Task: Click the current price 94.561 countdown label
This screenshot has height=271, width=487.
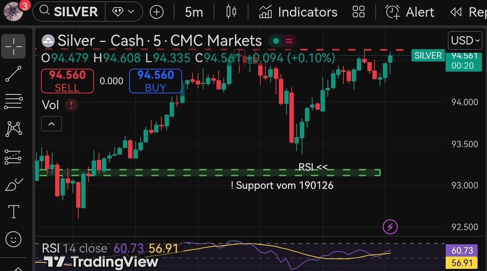Action: tap(464, 61)
